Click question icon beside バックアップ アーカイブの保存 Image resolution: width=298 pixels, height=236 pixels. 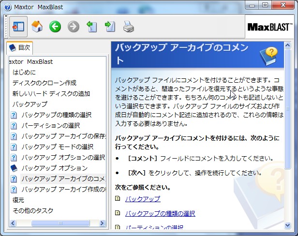point(14,136)
